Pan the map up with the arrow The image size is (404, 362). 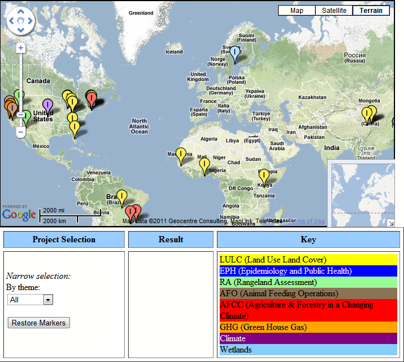point(21,11)
